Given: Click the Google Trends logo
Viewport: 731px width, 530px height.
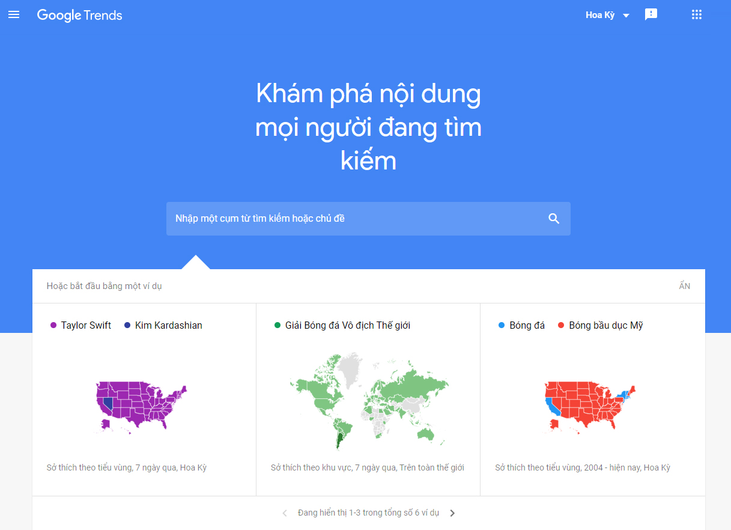Looking at the screenshot, I should click(79, 15).
